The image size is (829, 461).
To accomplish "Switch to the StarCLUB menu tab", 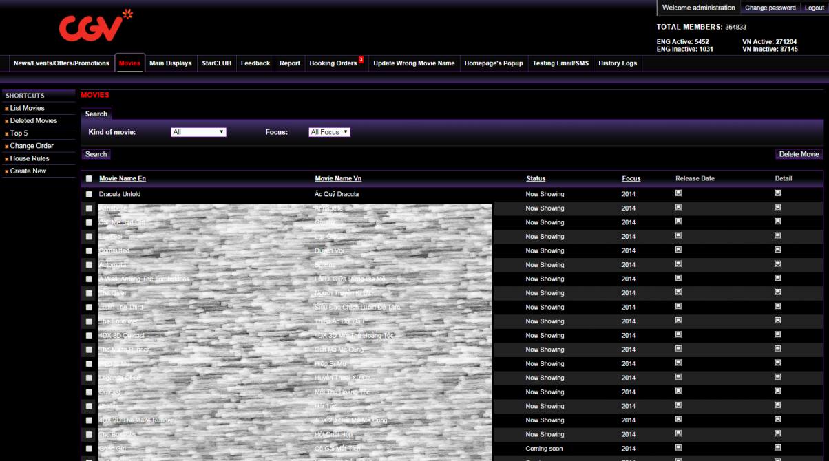I will [x=216, y=63].
